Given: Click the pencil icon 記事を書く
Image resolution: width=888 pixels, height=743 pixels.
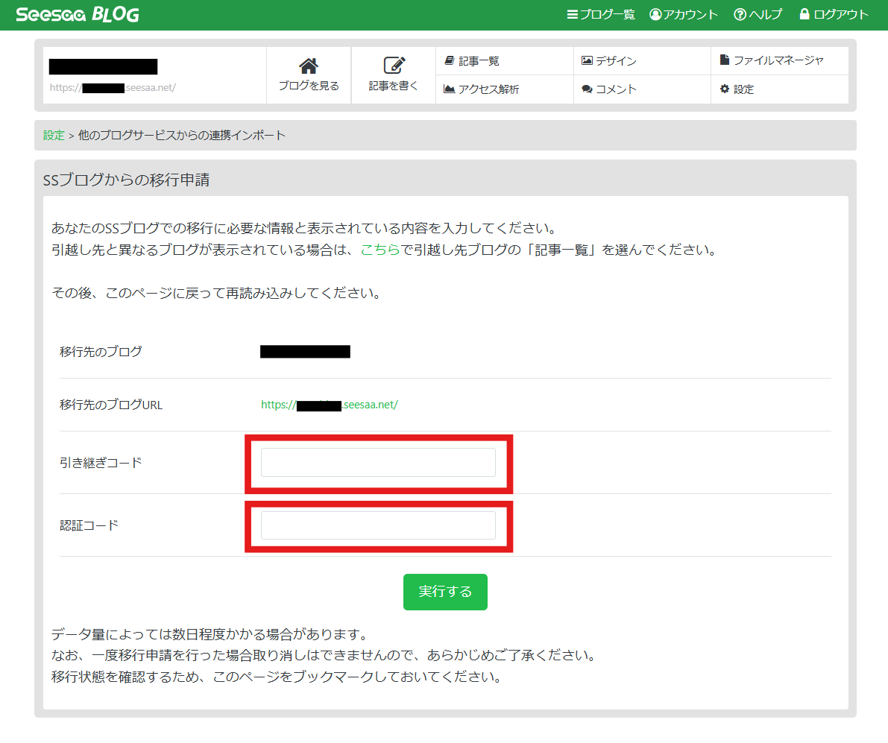Looking at the screenshot, I should [394, 75].
